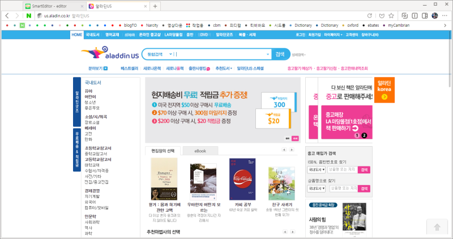Open the Naver N home icon
Screen dimensions: 453x239
[29, 16]
